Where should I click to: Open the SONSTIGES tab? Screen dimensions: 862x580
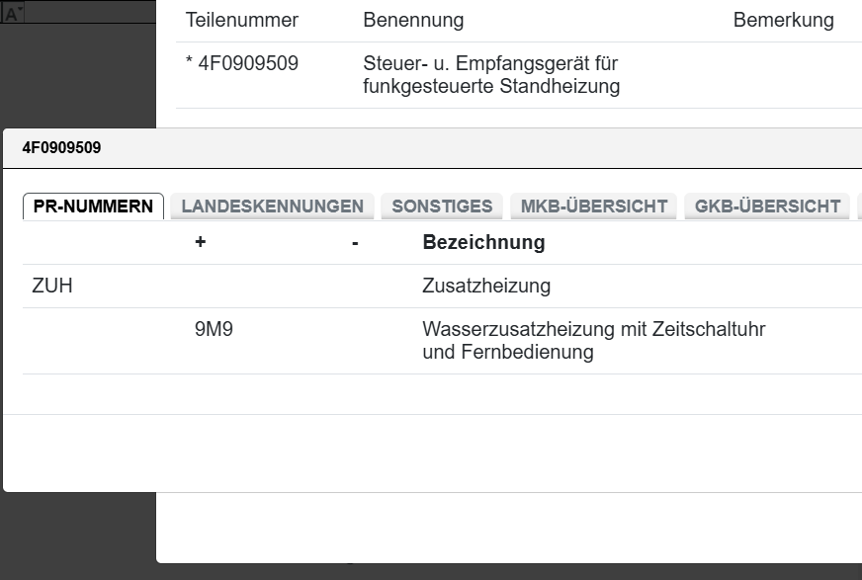441,206
